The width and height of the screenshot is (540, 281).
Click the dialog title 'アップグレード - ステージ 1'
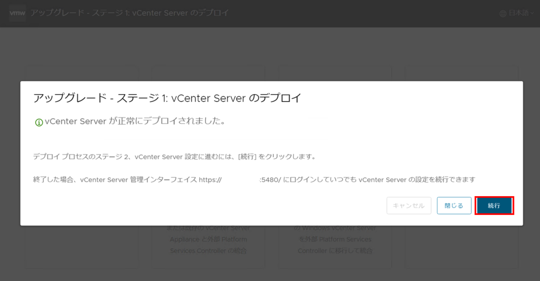click(x=167, y=98)
